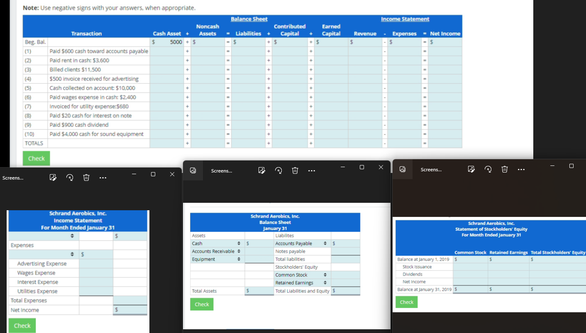586x333 pixels.
Task: Open the Equipment dropdown on the balance sheet
Action: [217, 259]
